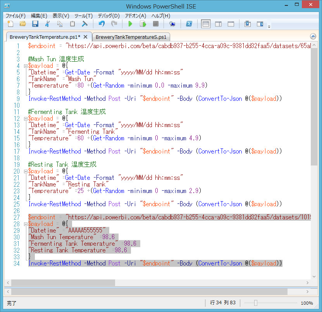The height and width of the screenshot is (312, 322).
Task: Open the アドオン(A) menu
Action: tap(136, 16)
